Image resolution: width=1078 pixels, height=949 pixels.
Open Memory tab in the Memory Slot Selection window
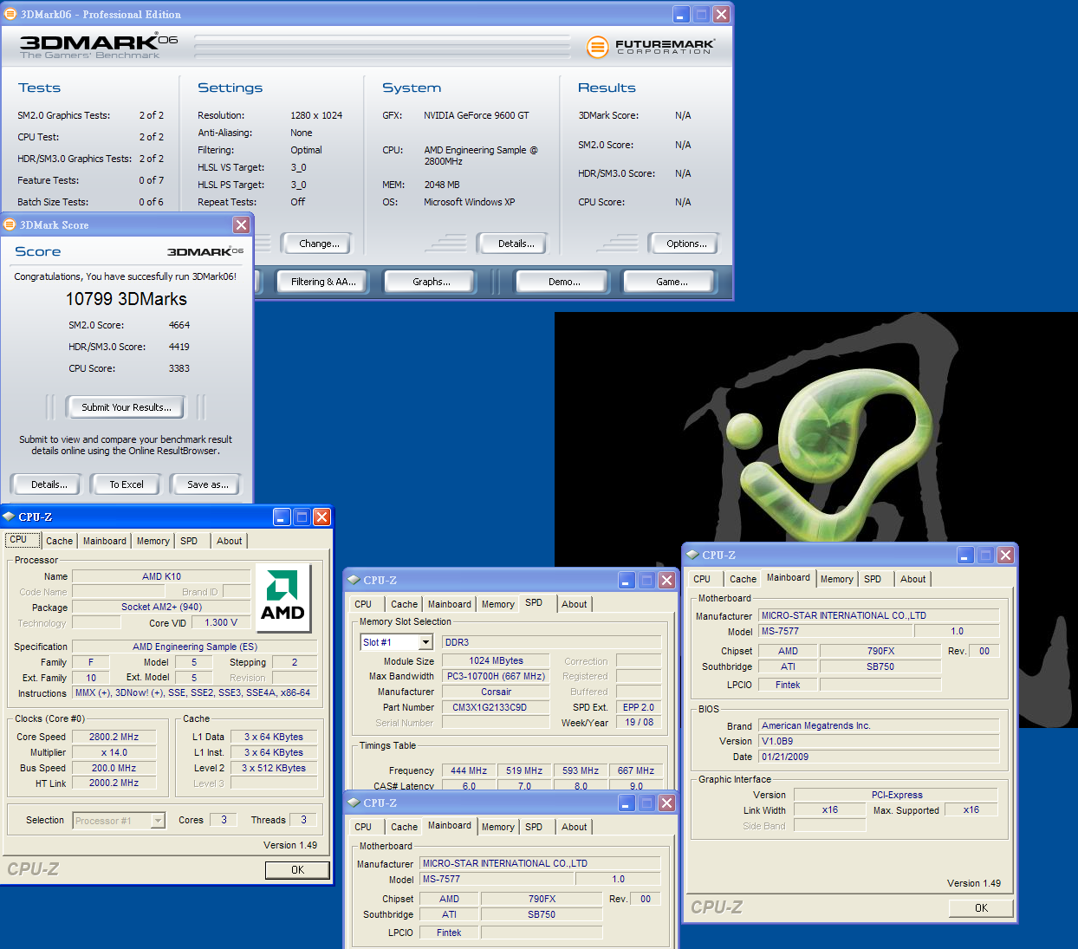click(497, 604)
